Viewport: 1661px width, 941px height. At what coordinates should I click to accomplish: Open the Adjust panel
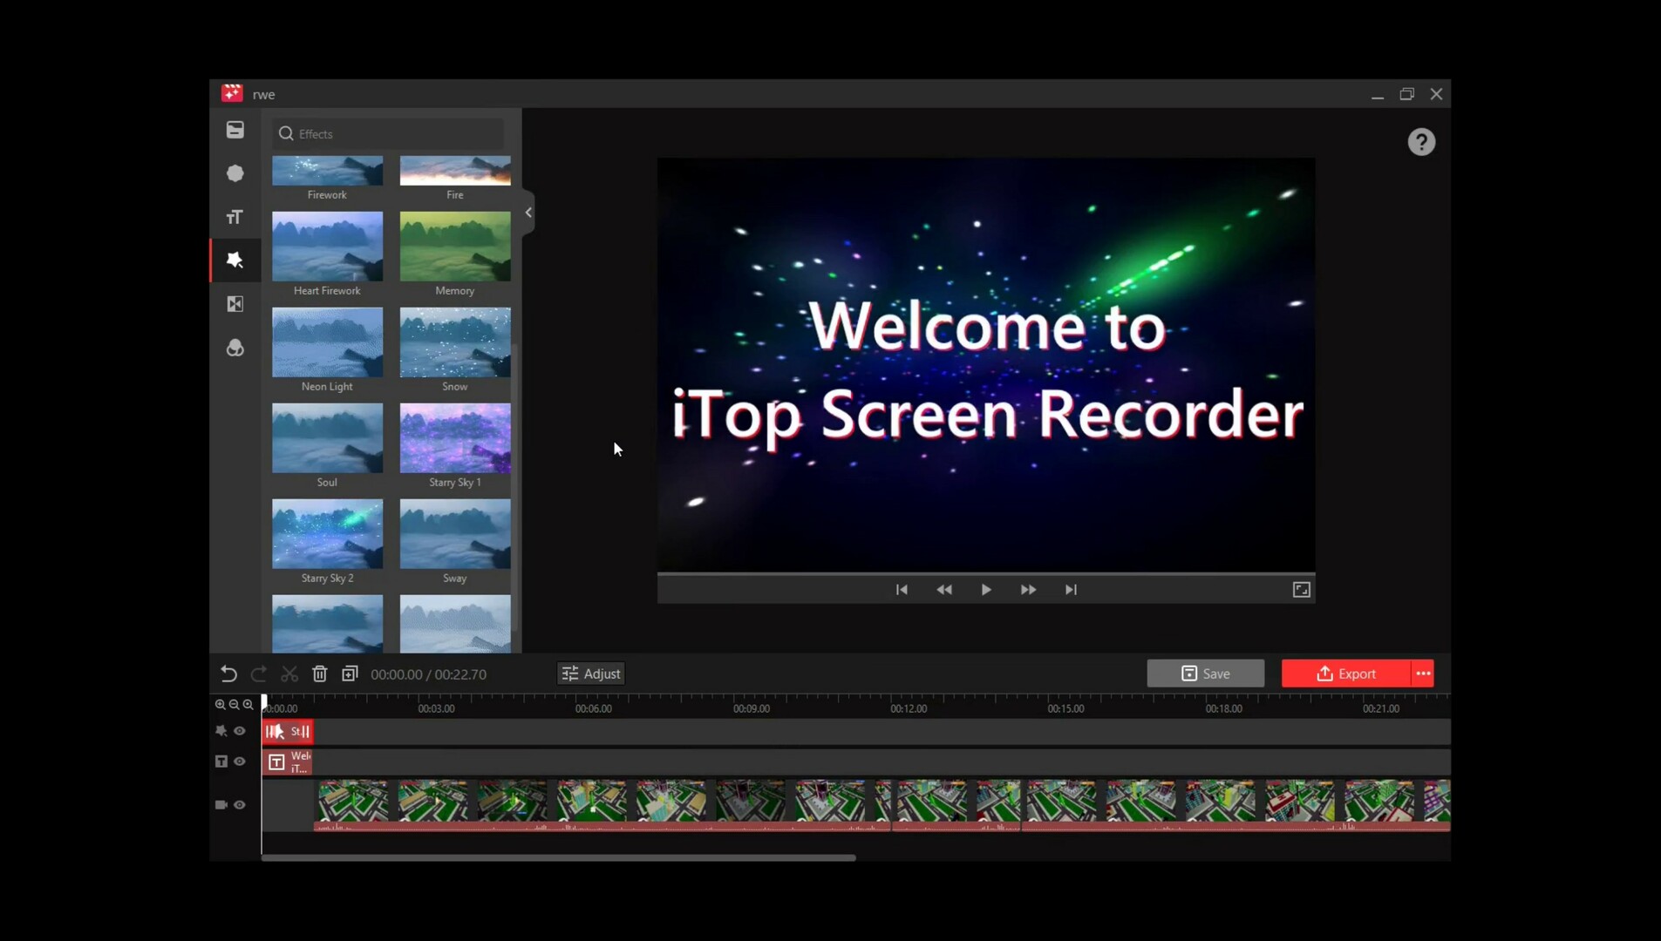(x=590, y=673)
